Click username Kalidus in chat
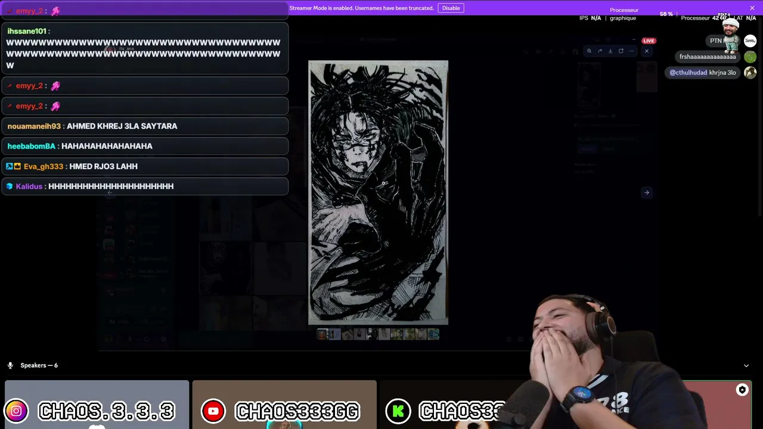763x429 pixels. coord(29,186)
